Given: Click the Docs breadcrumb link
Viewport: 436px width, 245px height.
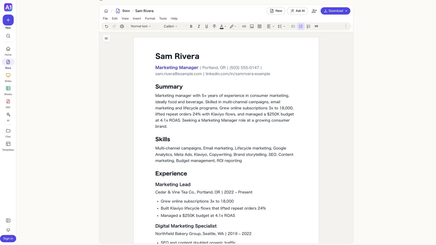Looking at the screenshot, I should click(x=126, y=11).
